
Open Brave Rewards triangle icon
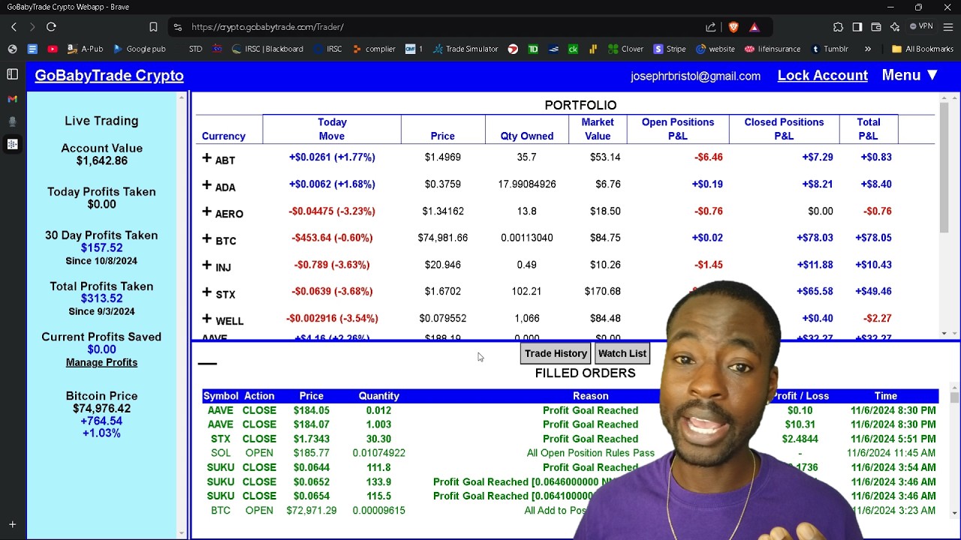pos(755,27)
